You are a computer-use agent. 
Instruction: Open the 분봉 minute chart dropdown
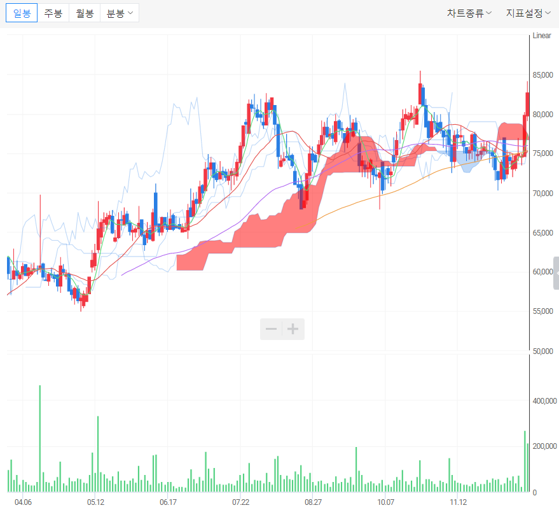point(120,13)
